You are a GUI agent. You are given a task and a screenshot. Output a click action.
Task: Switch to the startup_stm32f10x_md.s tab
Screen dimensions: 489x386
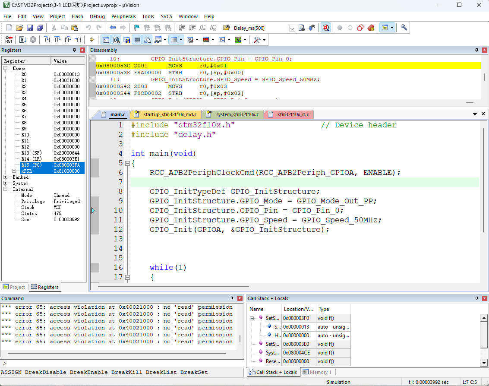click(x=166, y=114)
